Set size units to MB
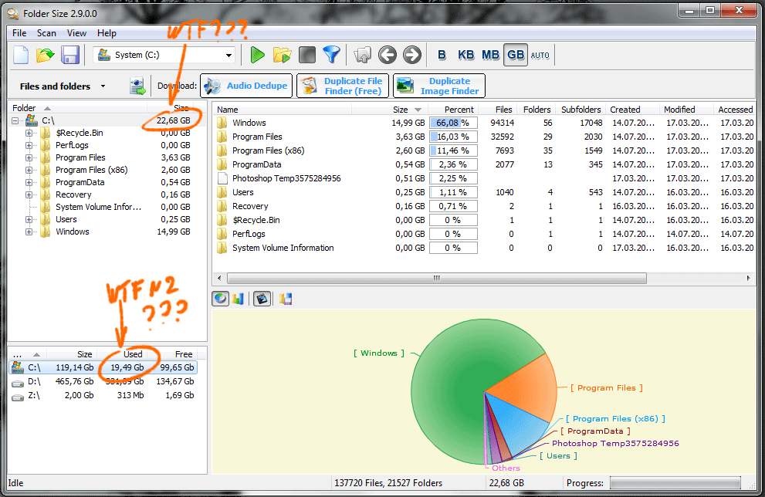The width and height of the screenshot is (765, 497). pos(490,55)
